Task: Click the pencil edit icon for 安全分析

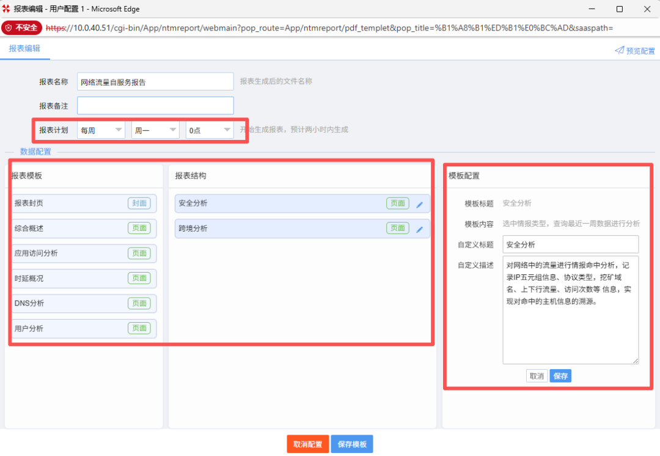Action: click(x=419, y=205)
